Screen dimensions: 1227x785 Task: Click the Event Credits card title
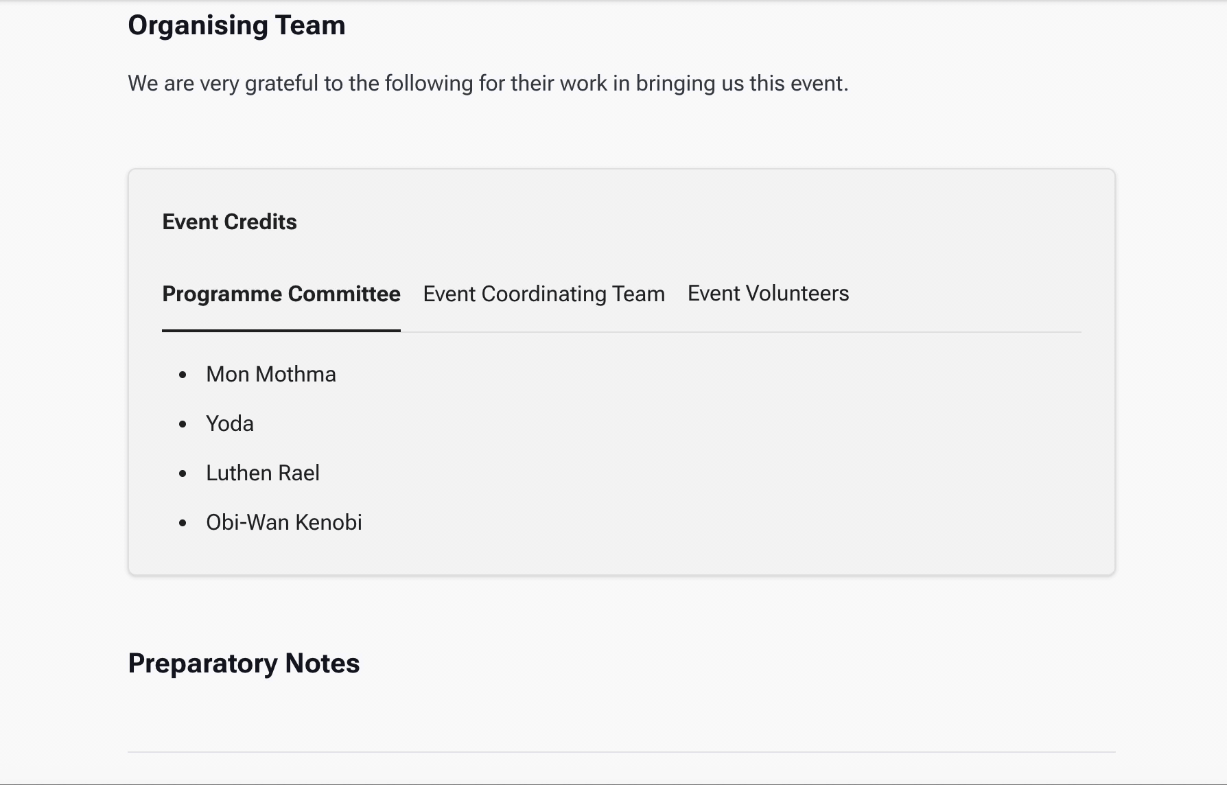(x=229, y=222)
